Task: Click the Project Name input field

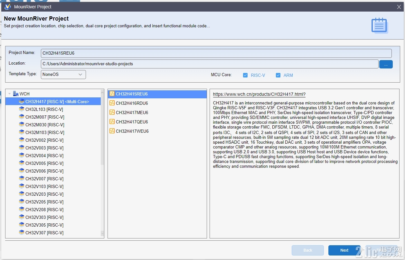Action: tap(216, 53)
